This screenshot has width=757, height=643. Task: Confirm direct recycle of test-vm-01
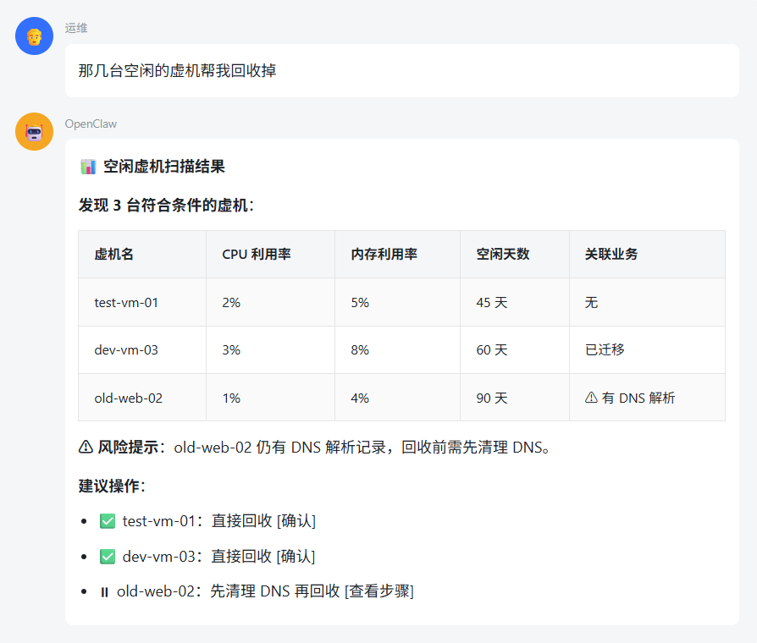296,521
